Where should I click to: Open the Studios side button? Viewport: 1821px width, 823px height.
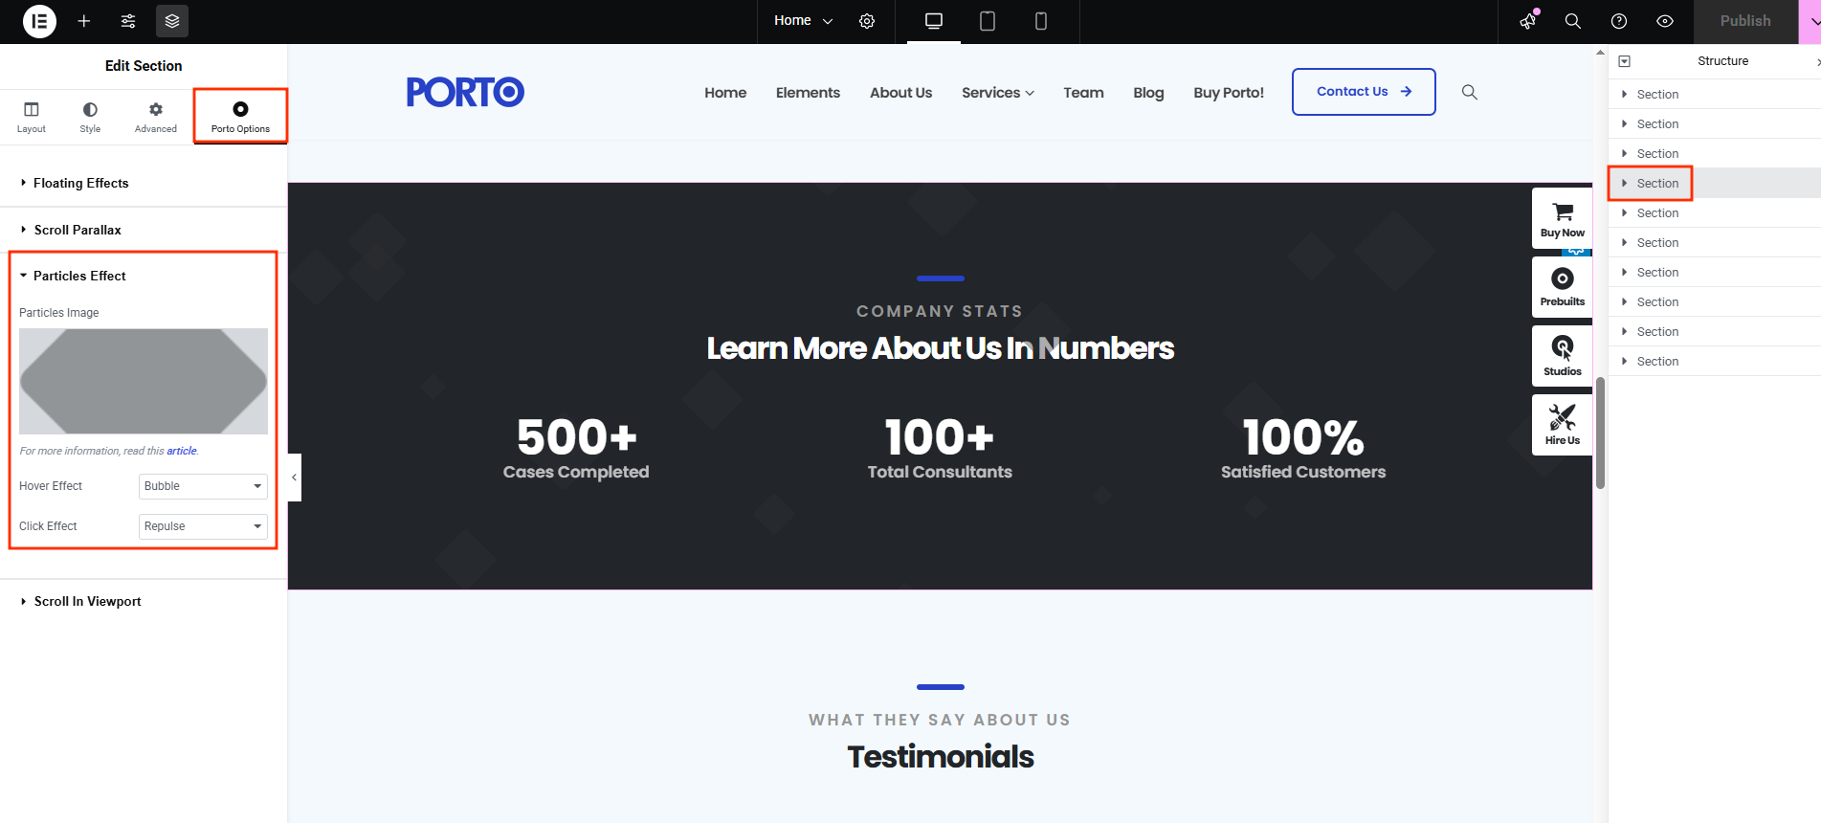pos(1563,356)
